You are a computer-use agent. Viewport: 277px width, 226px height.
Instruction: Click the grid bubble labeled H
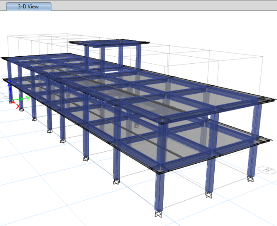pyautogui.click(x=267, y=170)
